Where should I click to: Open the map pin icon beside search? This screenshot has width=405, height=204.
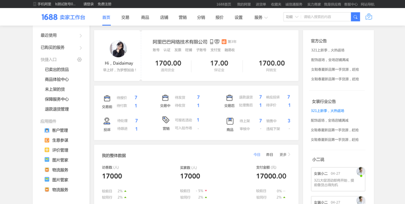tap(369, 17)
